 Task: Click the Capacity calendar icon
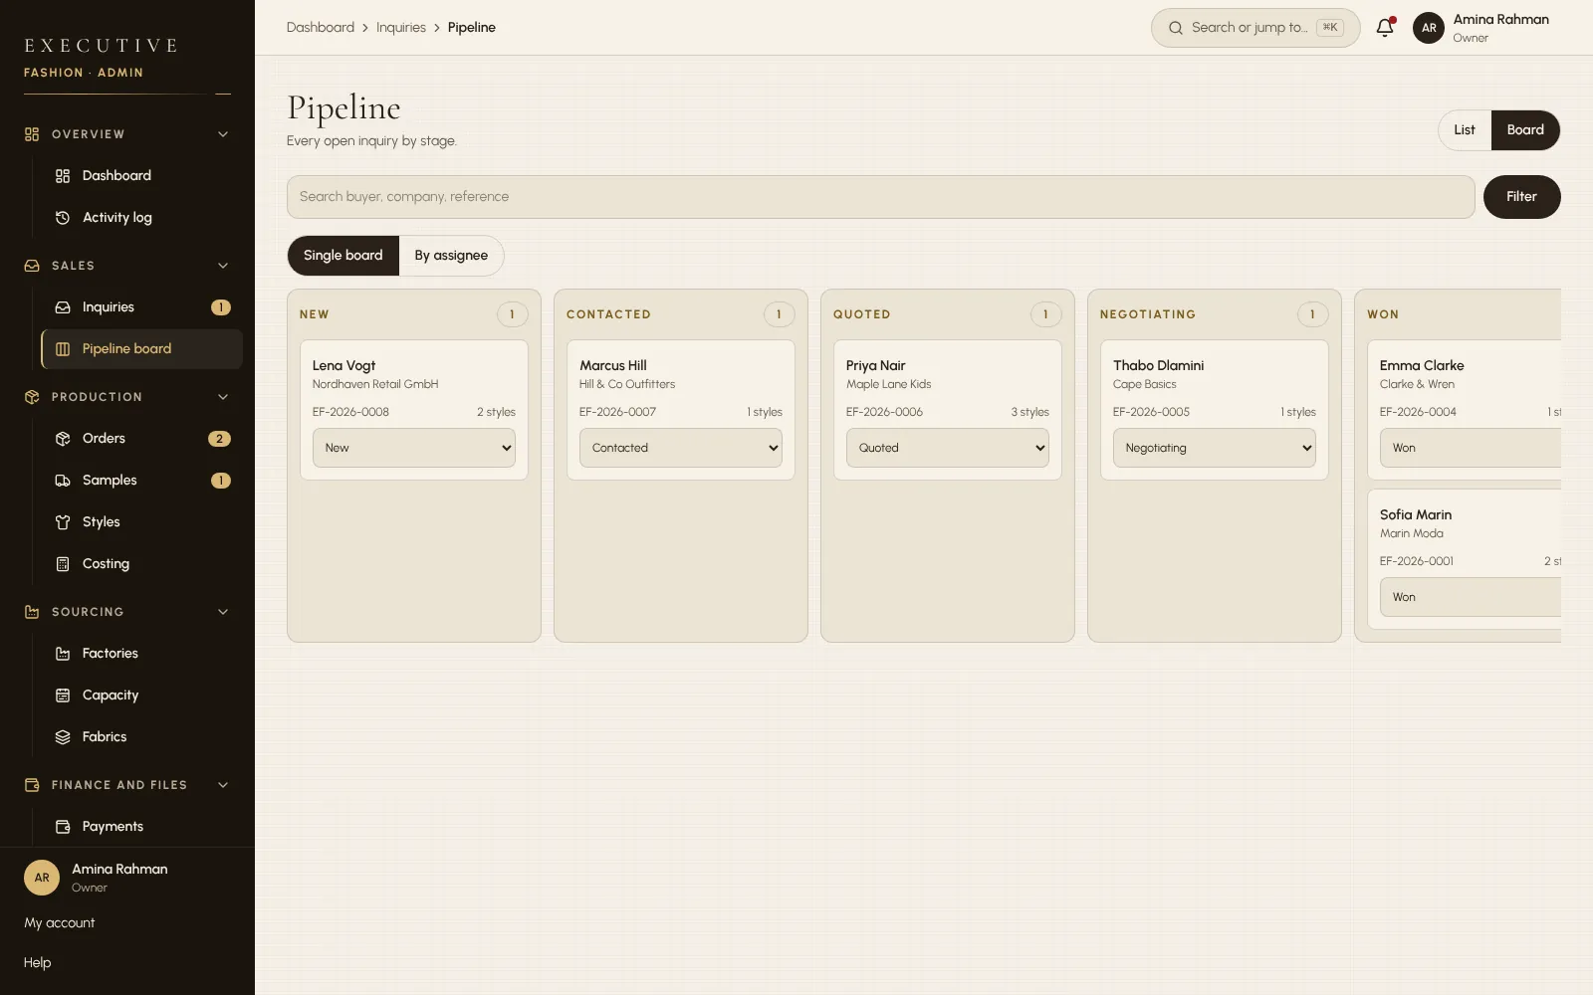point(63,696)
